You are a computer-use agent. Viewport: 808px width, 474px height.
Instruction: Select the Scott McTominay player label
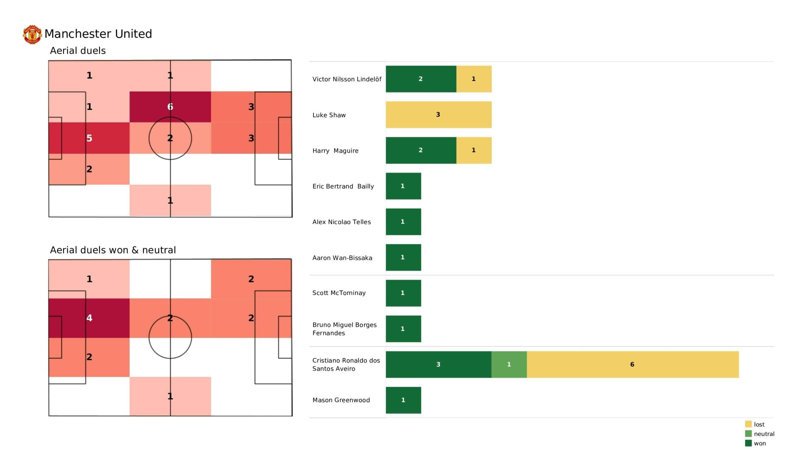tap(339, 293)
